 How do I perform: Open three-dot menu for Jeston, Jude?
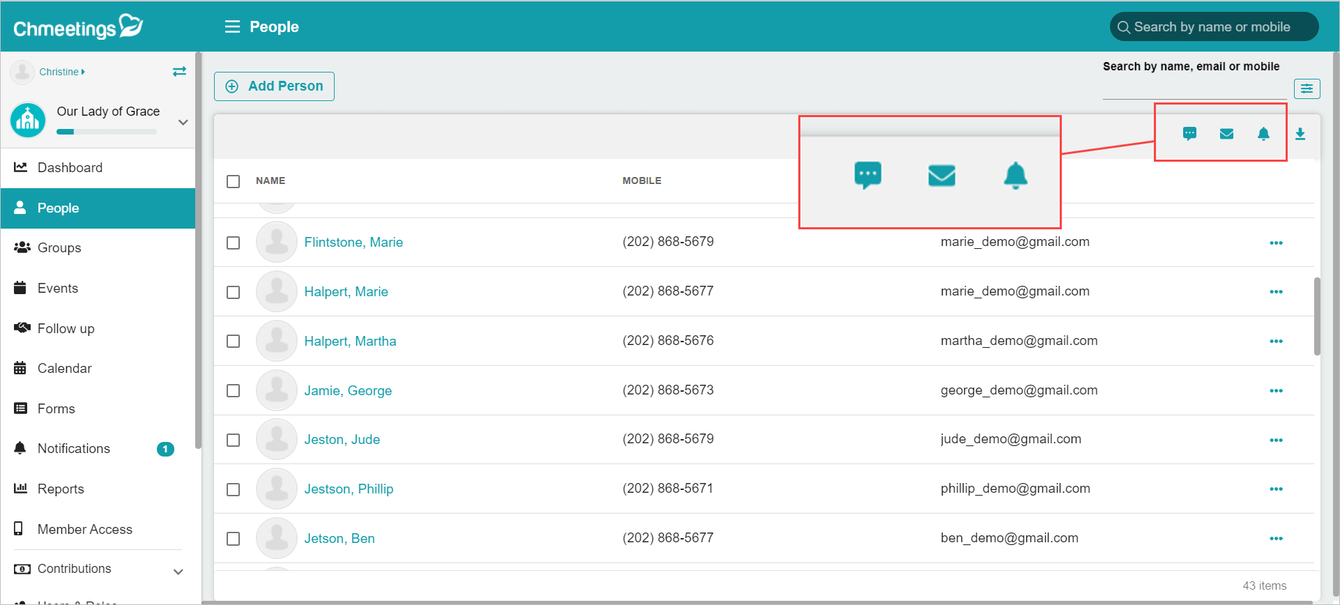point(1276,441)
